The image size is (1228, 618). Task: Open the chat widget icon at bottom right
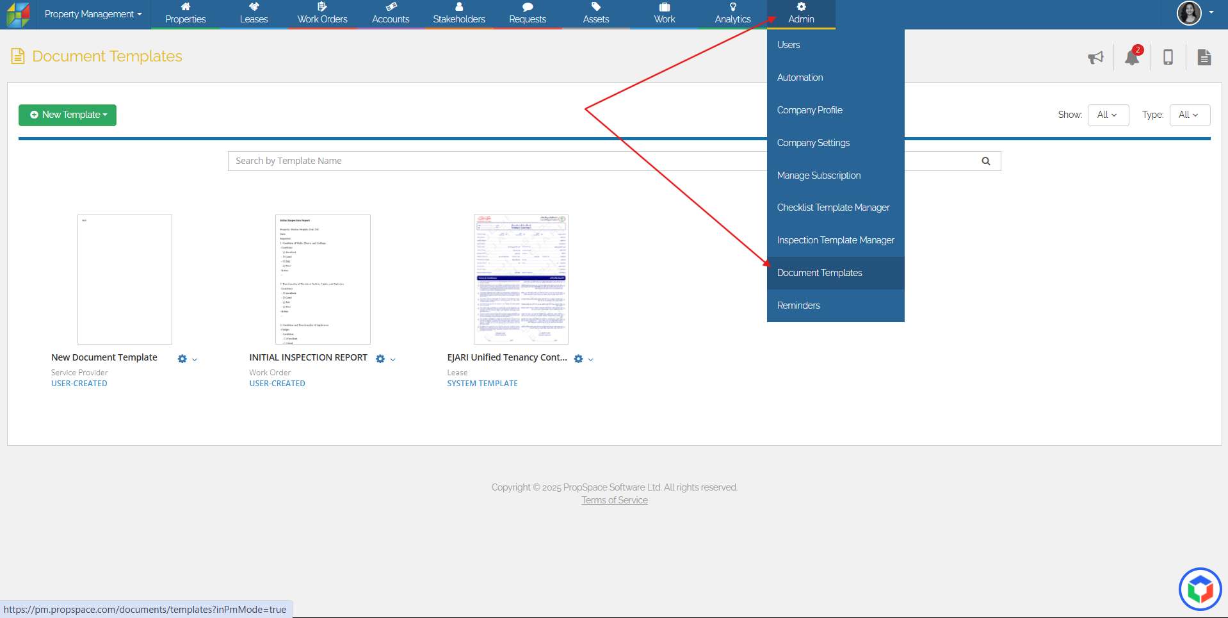coord(1200,589)
